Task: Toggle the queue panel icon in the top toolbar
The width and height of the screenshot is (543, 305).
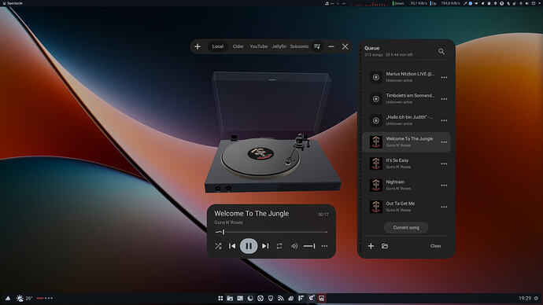Action: [317, 46]
